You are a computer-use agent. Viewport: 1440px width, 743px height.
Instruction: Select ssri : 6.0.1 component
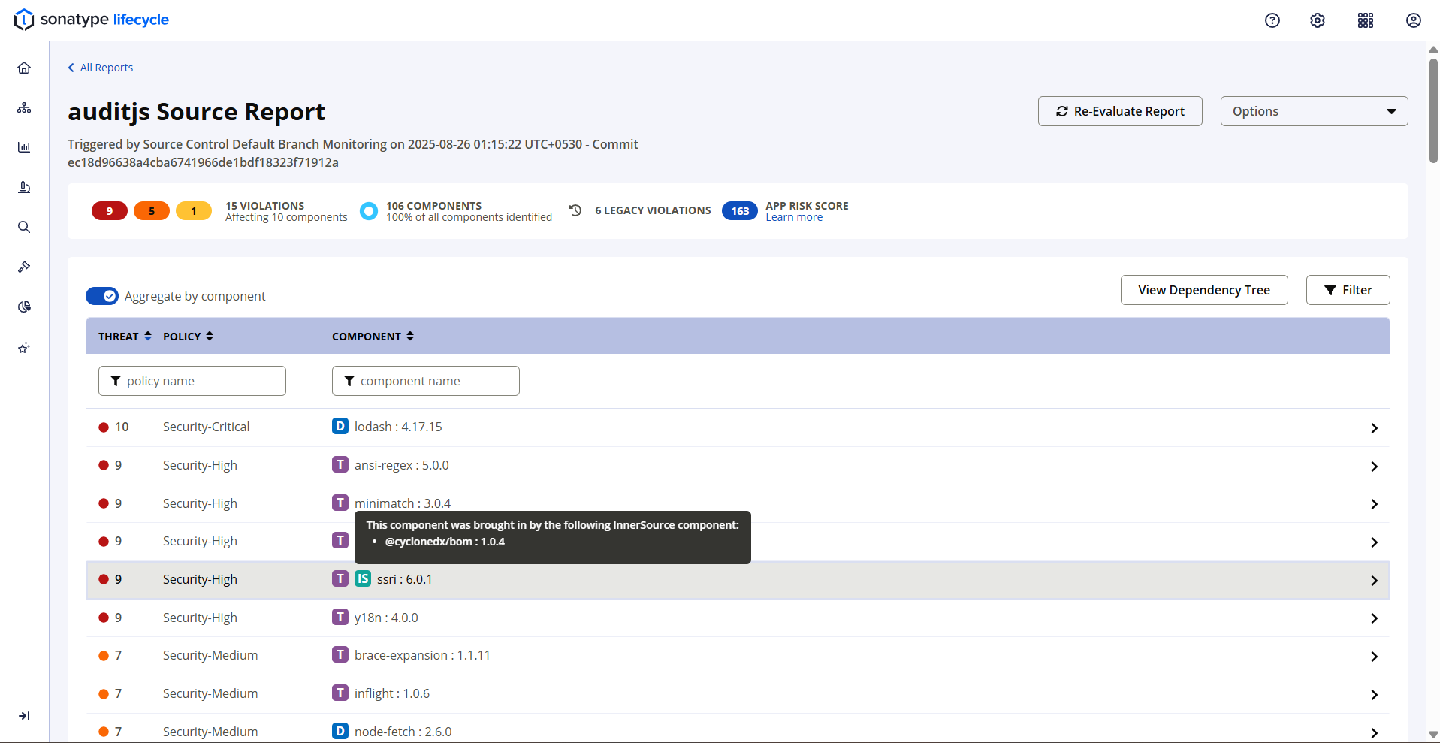coord(405,579)
